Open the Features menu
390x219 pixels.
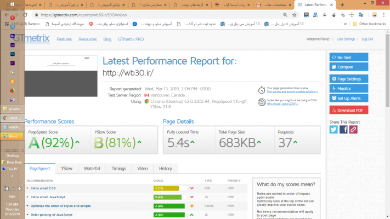pos(64,39)
